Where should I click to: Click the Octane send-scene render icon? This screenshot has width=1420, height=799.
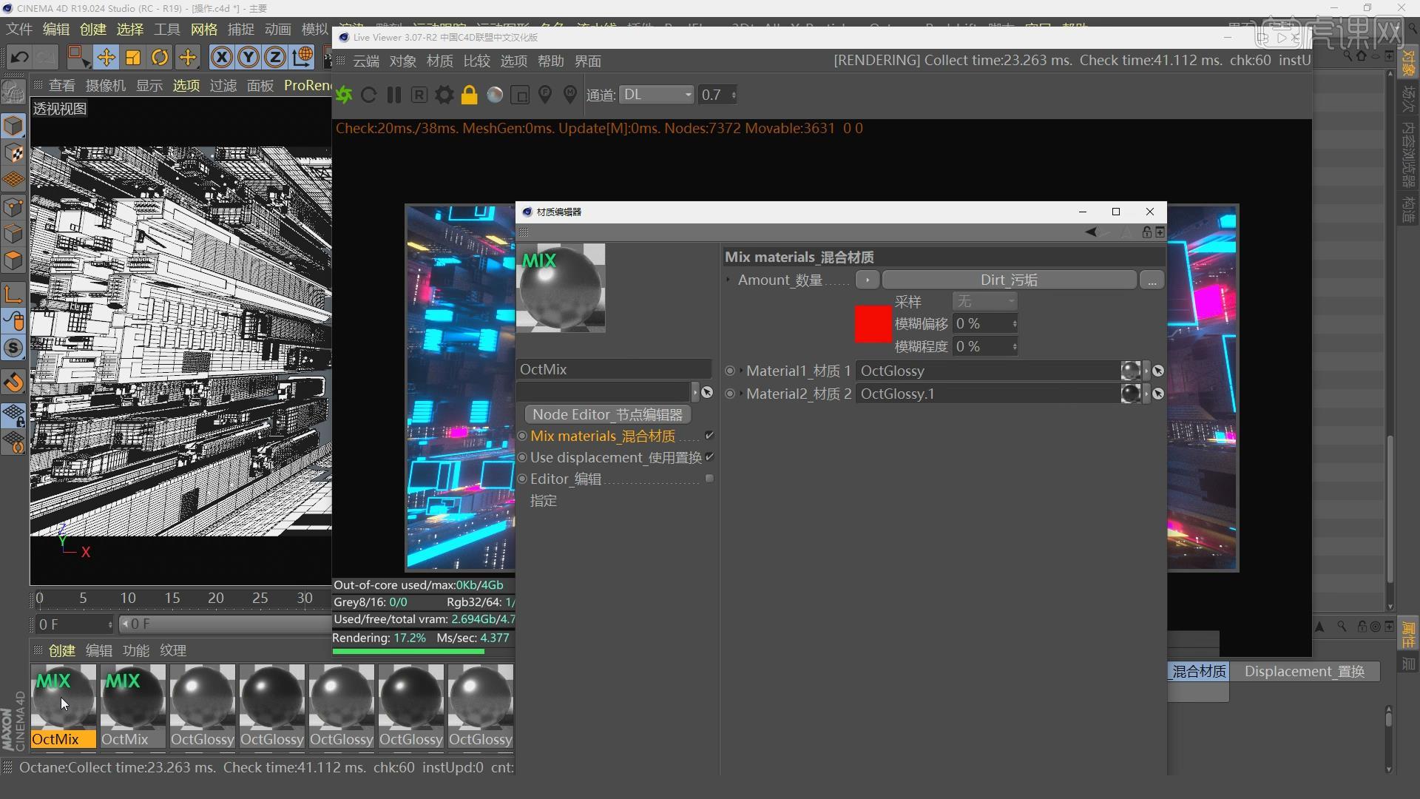click(344, 95)
